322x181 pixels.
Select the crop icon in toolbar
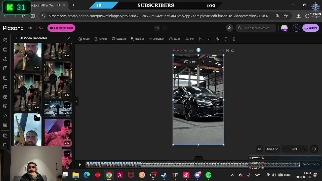click(x=209, y=39)
